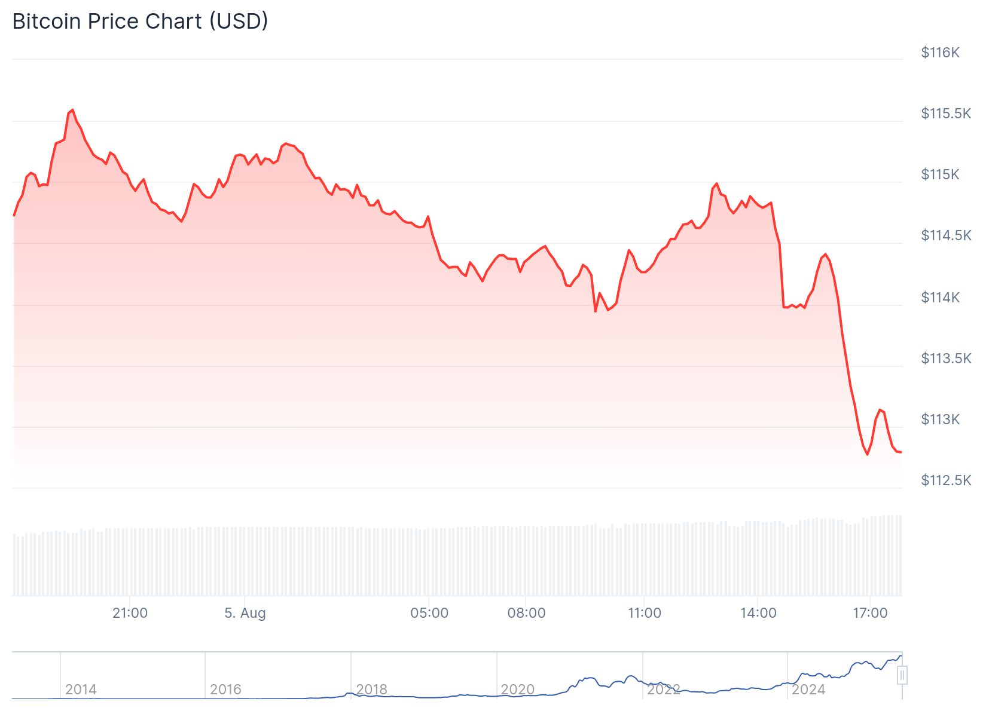Click the $113K price axis label
Screen dimensions: 983x717
(x=940, y=419)
